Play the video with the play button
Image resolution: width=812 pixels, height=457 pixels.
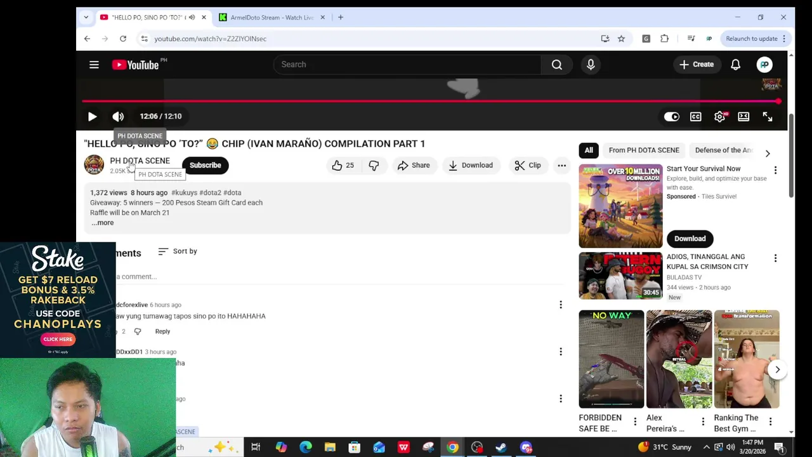(x=92, y=116)
